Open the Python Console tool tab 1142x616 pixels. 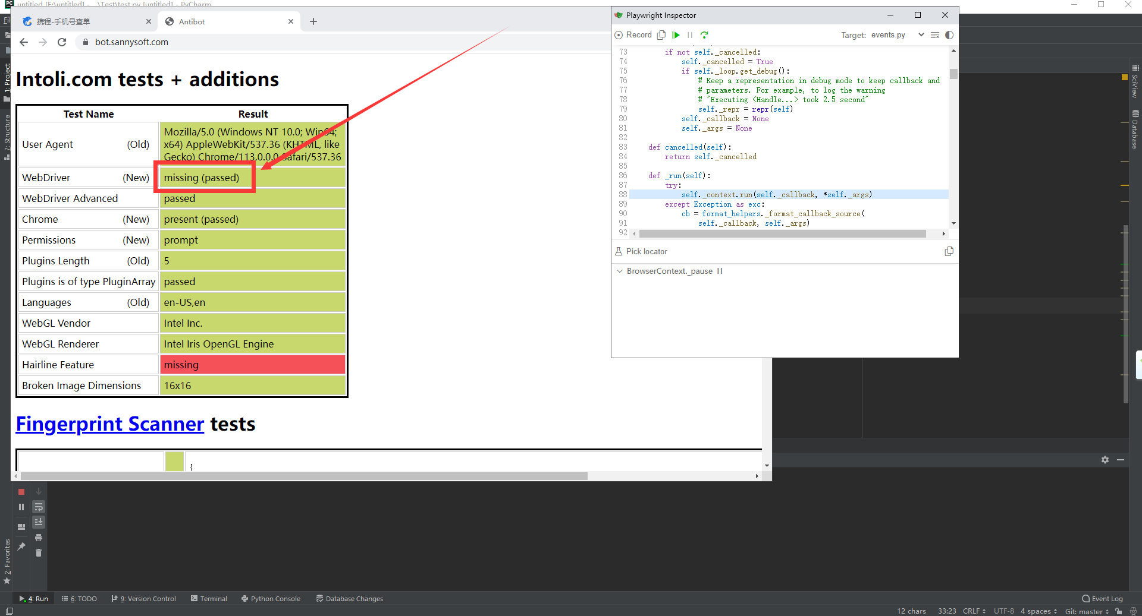pyautogui.click(x=271, y=599)
